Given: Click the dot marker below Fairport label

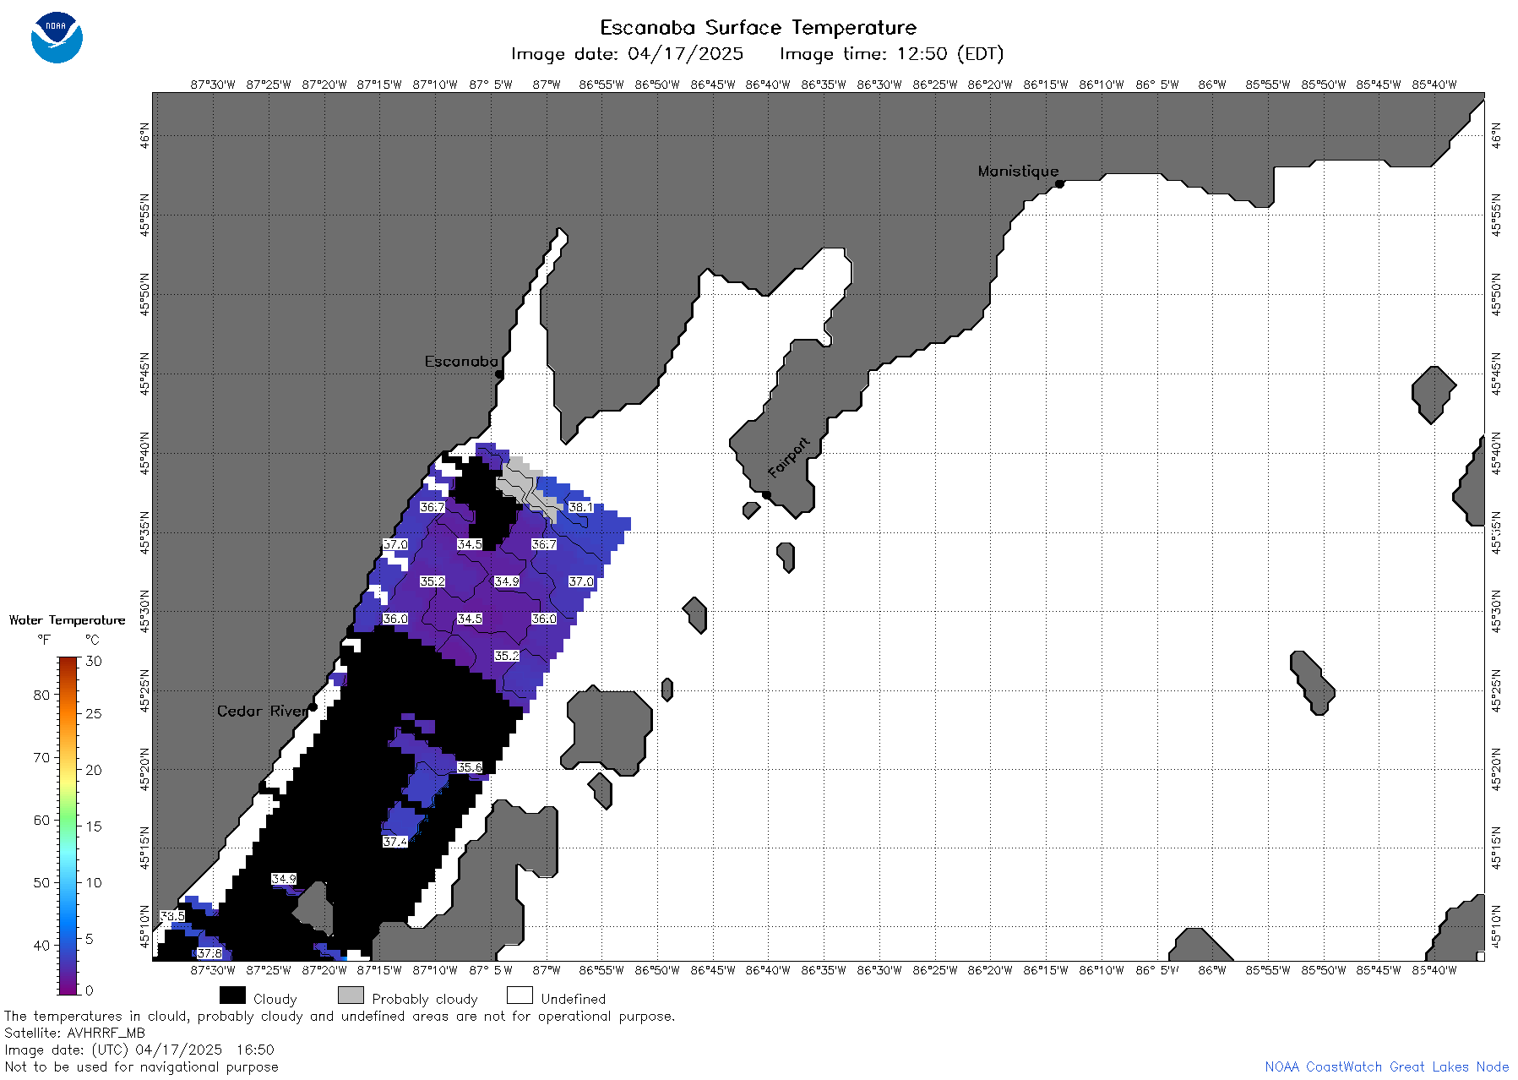Looking at the screenshot, I should (766, 495).
